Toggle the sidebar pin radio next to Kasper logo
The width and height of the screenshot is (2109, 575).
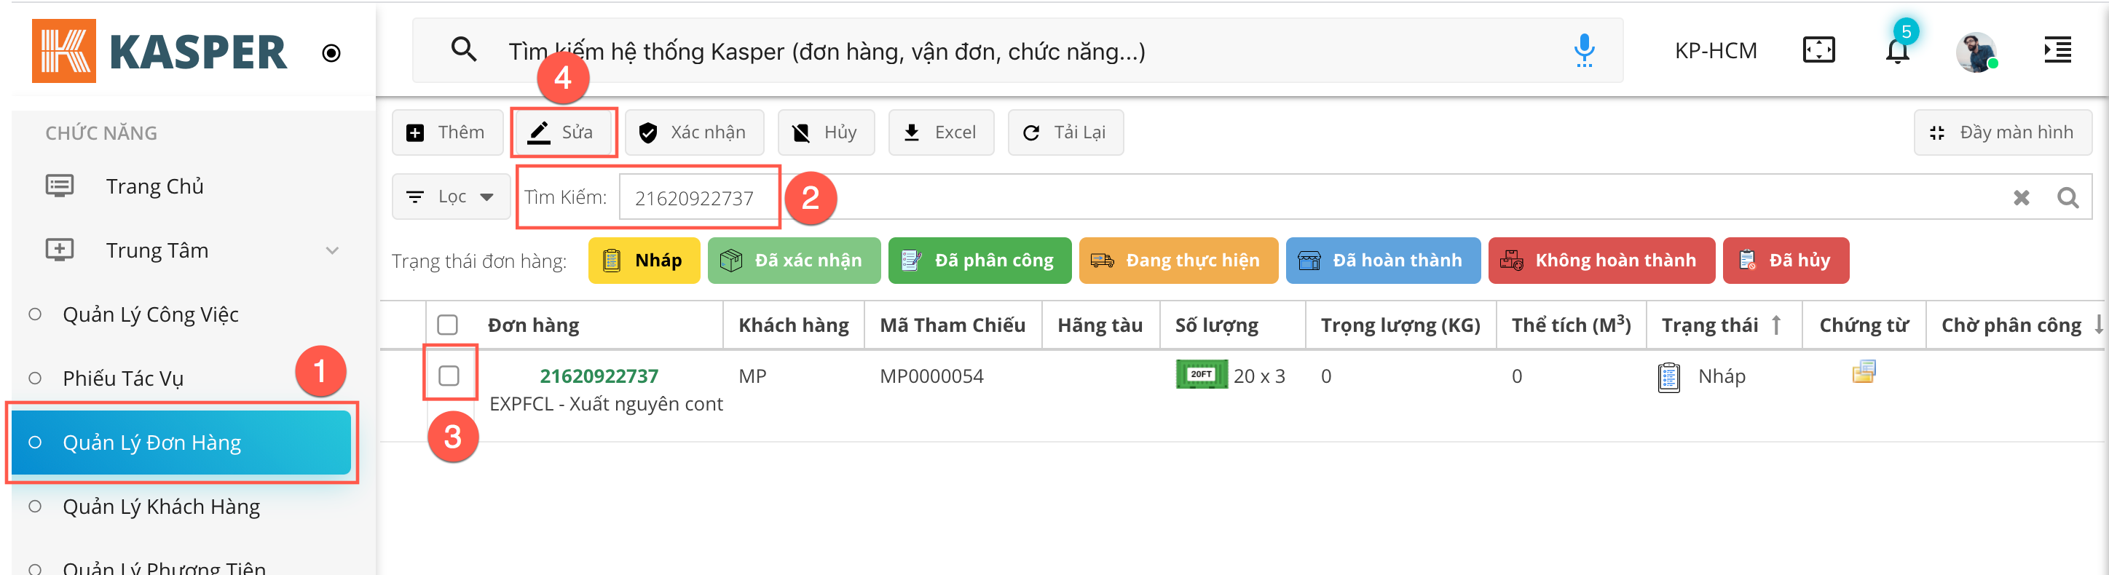[x=331, y=53]
